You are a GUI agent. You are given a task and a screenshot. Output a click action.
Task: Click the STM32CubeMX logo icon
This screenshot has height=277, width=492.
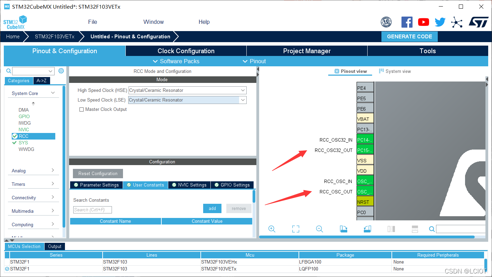click(x=15, y=22)
